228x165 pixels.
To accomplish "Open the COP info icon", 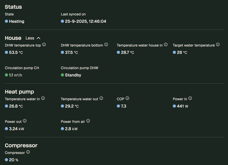I will click(x=127, y=98).
